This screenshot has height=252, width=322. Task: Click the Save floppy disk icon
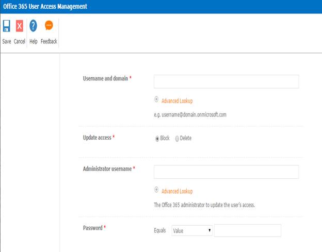pyautogui.click(x=7, y=26)
